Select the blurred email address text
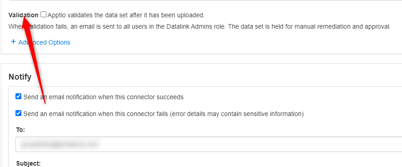 (x=59, y=144)
